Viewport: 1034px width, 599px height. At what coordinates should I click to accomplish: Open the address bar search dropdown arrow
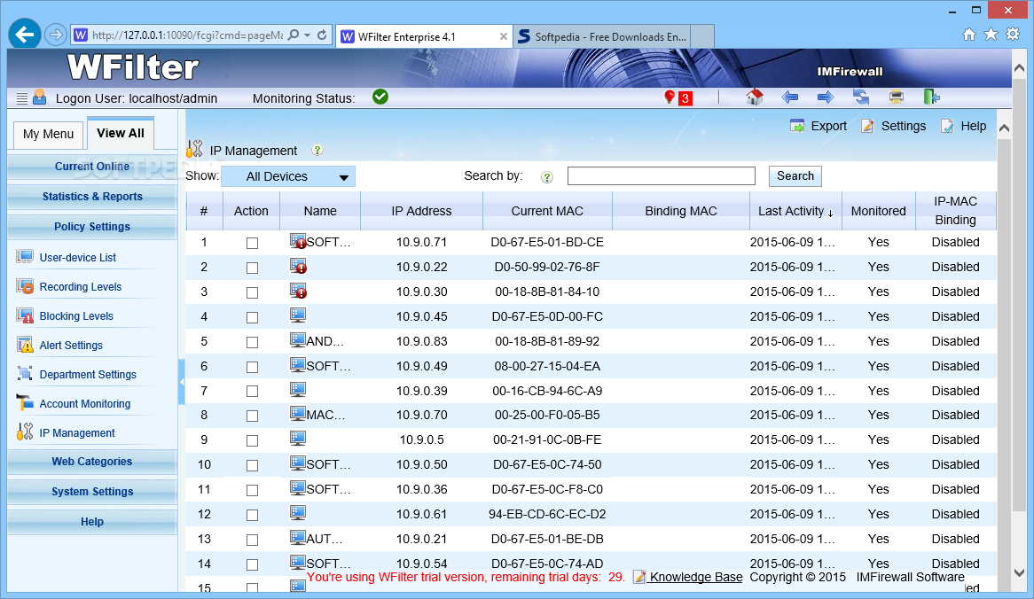tap(308, 35)
